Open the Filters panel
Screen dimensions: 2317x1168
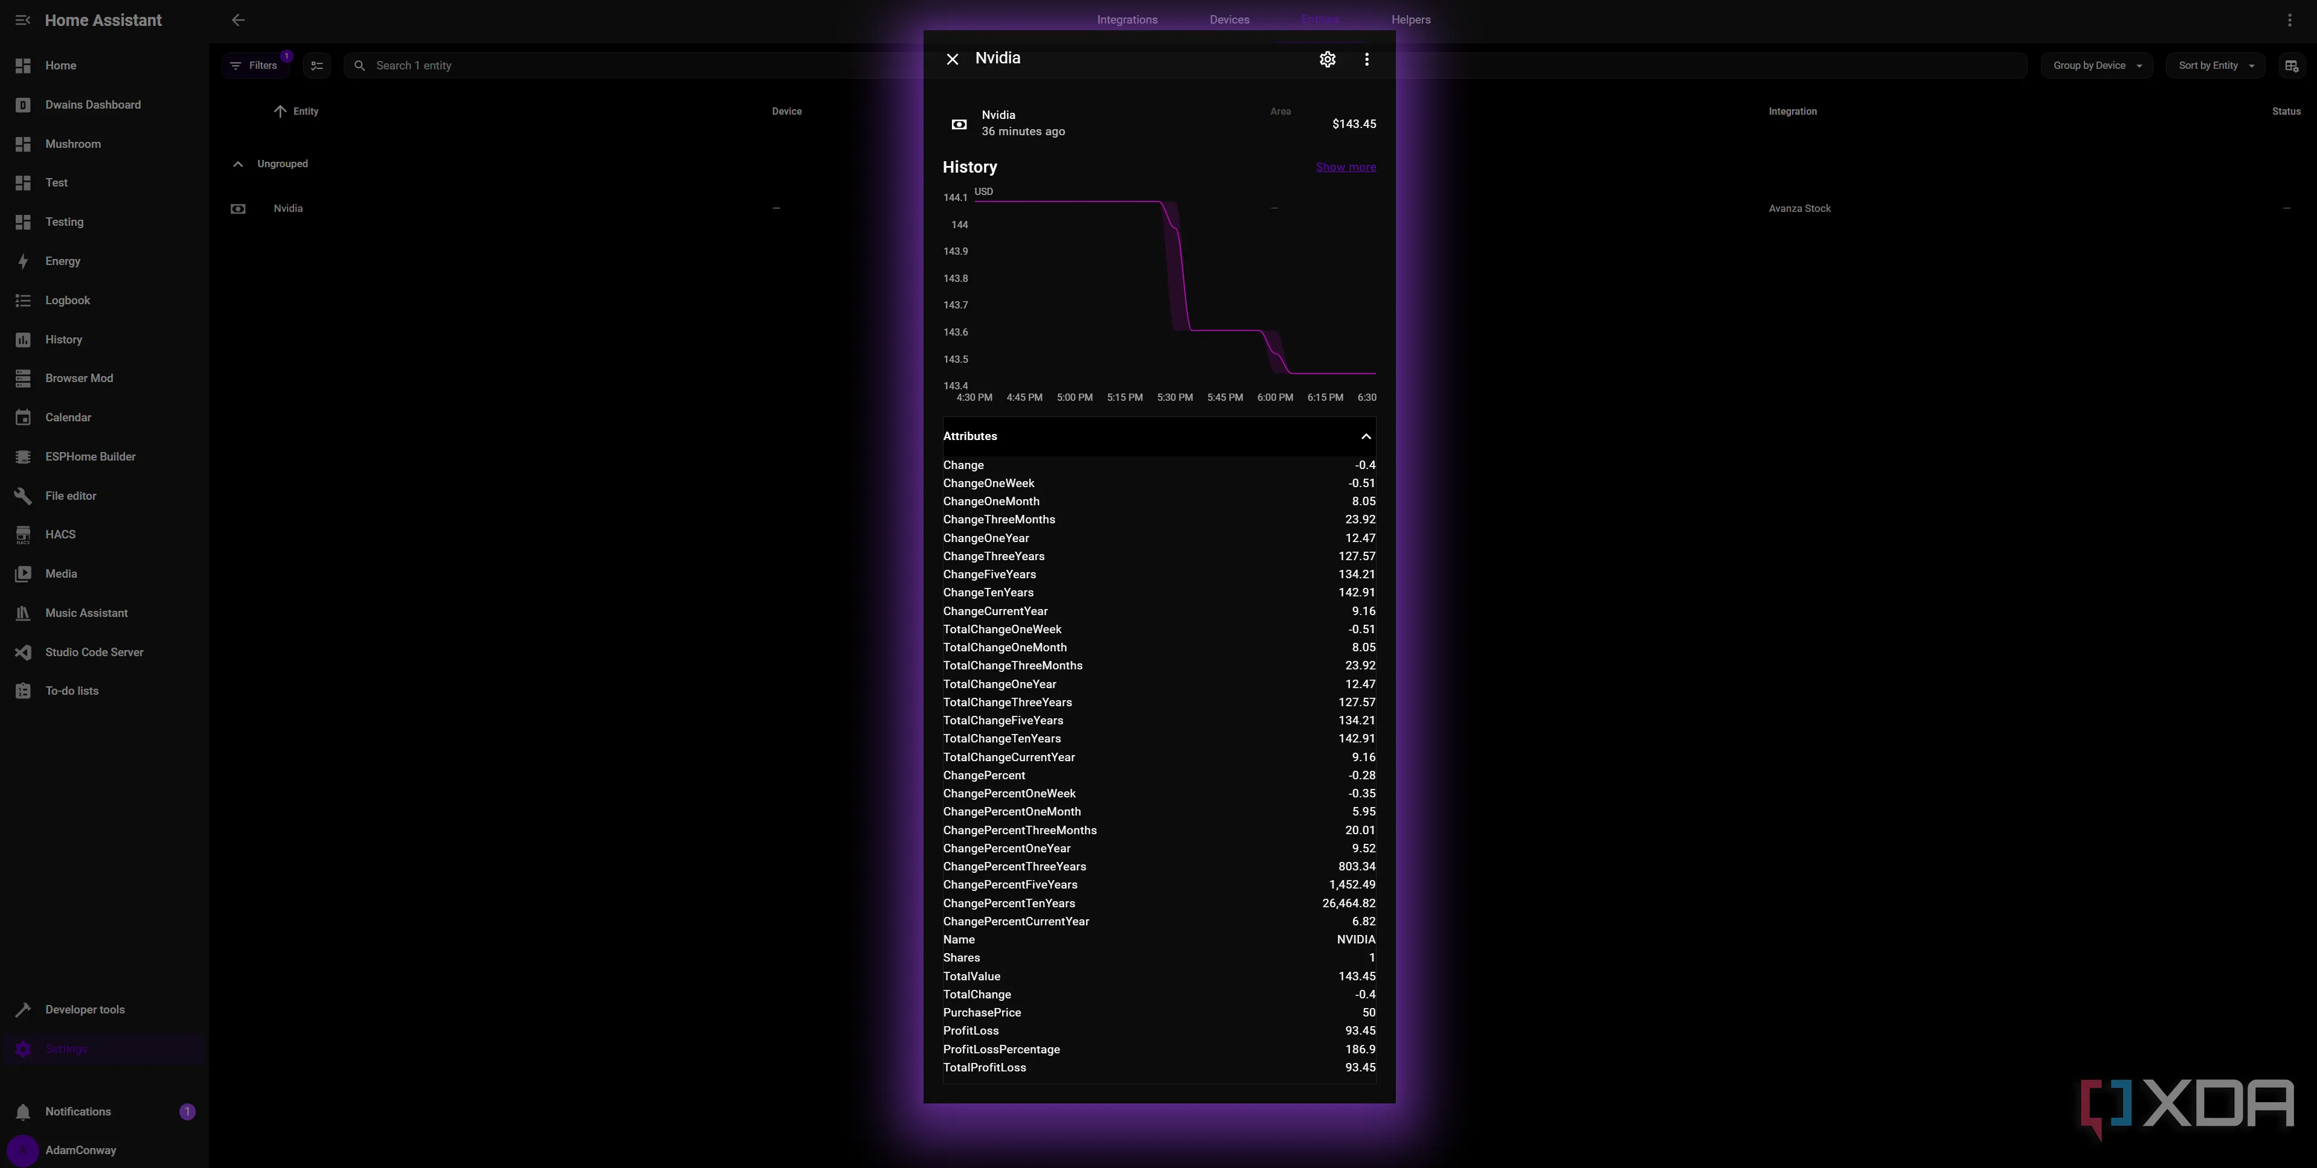[254, 66]
